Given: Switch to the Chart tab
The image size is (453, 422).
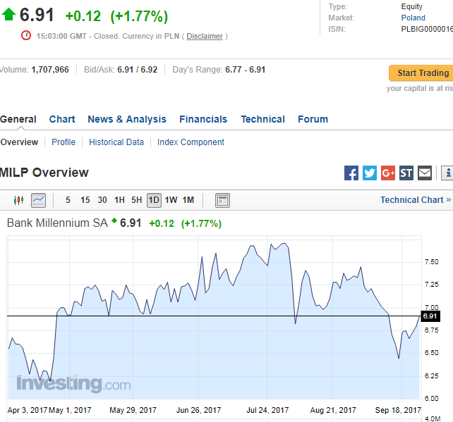Looking at the screenshot, I should tap(62, 119).
